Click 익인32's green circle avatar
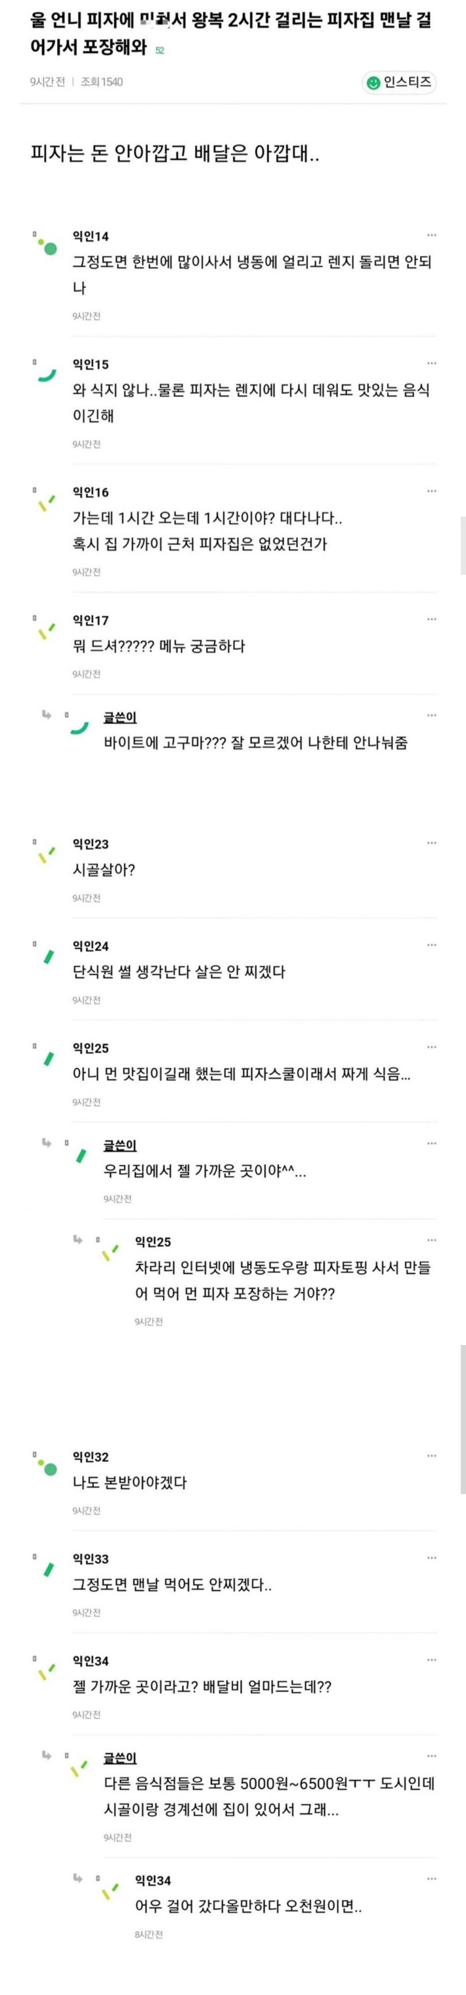This screenshot has height=1995, width=466. (50, 1469)
